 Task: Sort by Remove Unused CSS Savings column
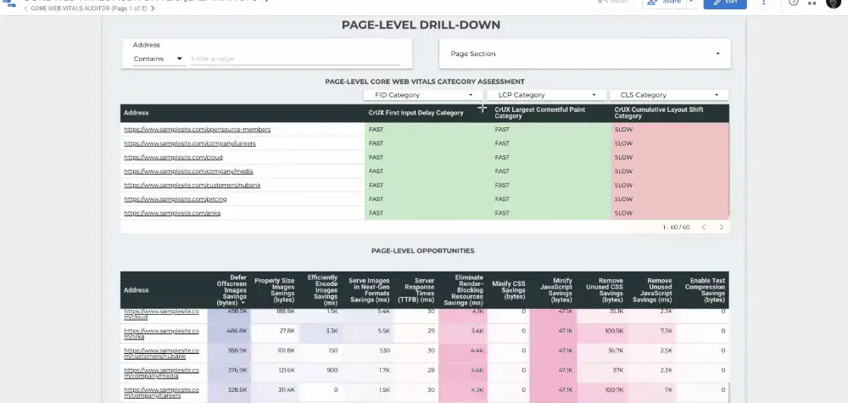[x=604, y=290]
